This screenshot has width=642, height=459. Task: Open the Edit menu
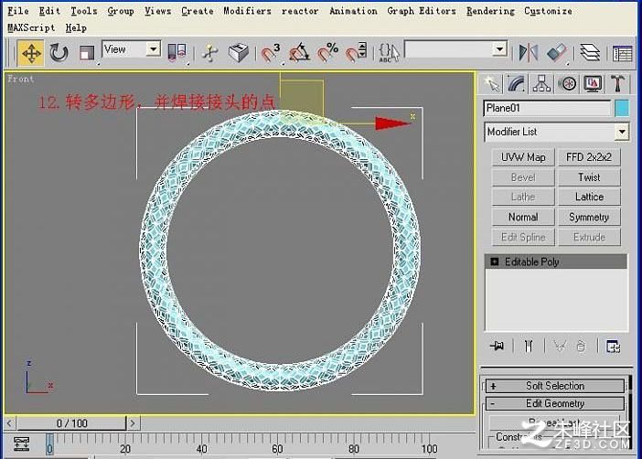pyautogui.click(x=49, y=11)
